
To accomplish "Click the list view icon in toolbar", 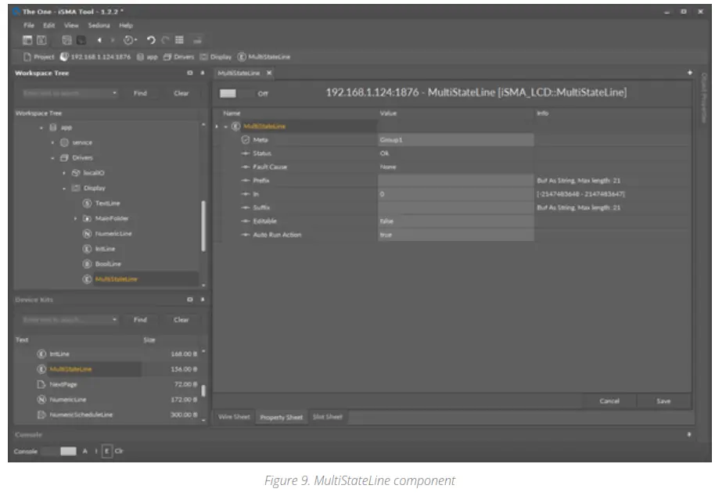I will [179, 40].
